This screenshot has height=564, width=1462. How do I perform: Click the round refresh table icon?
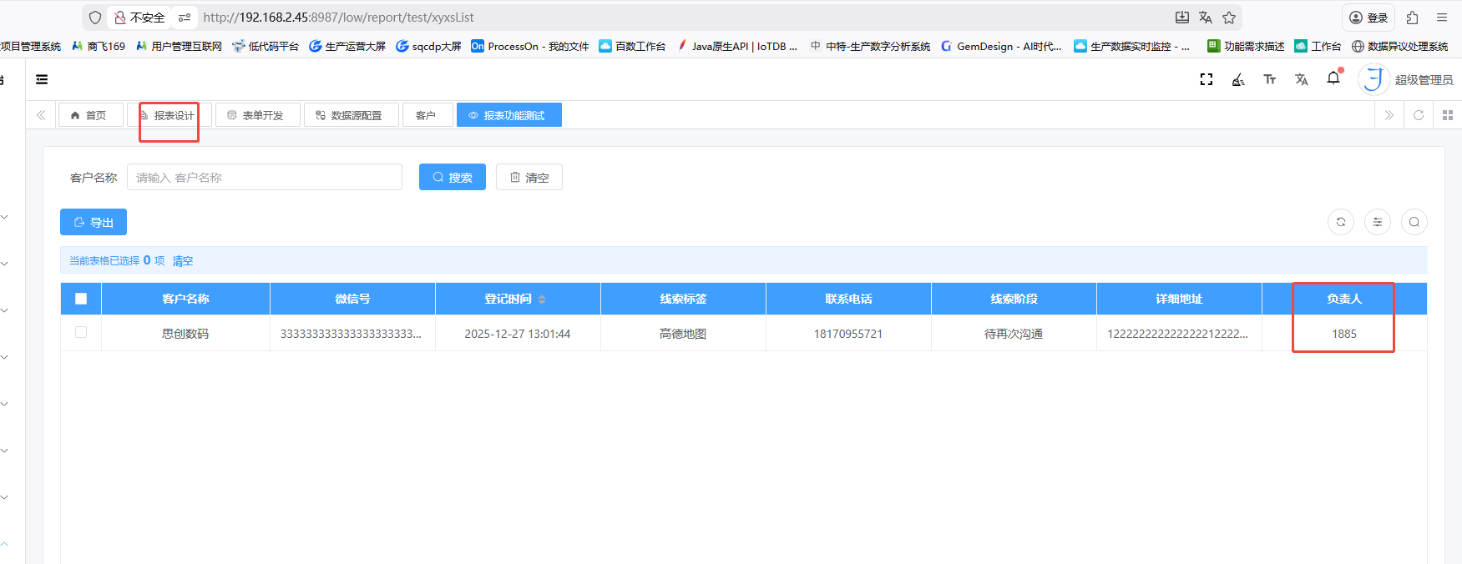pyautogui.click(x=1340, y=222)
